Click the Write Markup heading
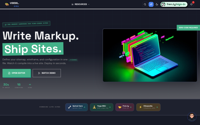This screenshot has height=125, width=200. pos(41,36)
